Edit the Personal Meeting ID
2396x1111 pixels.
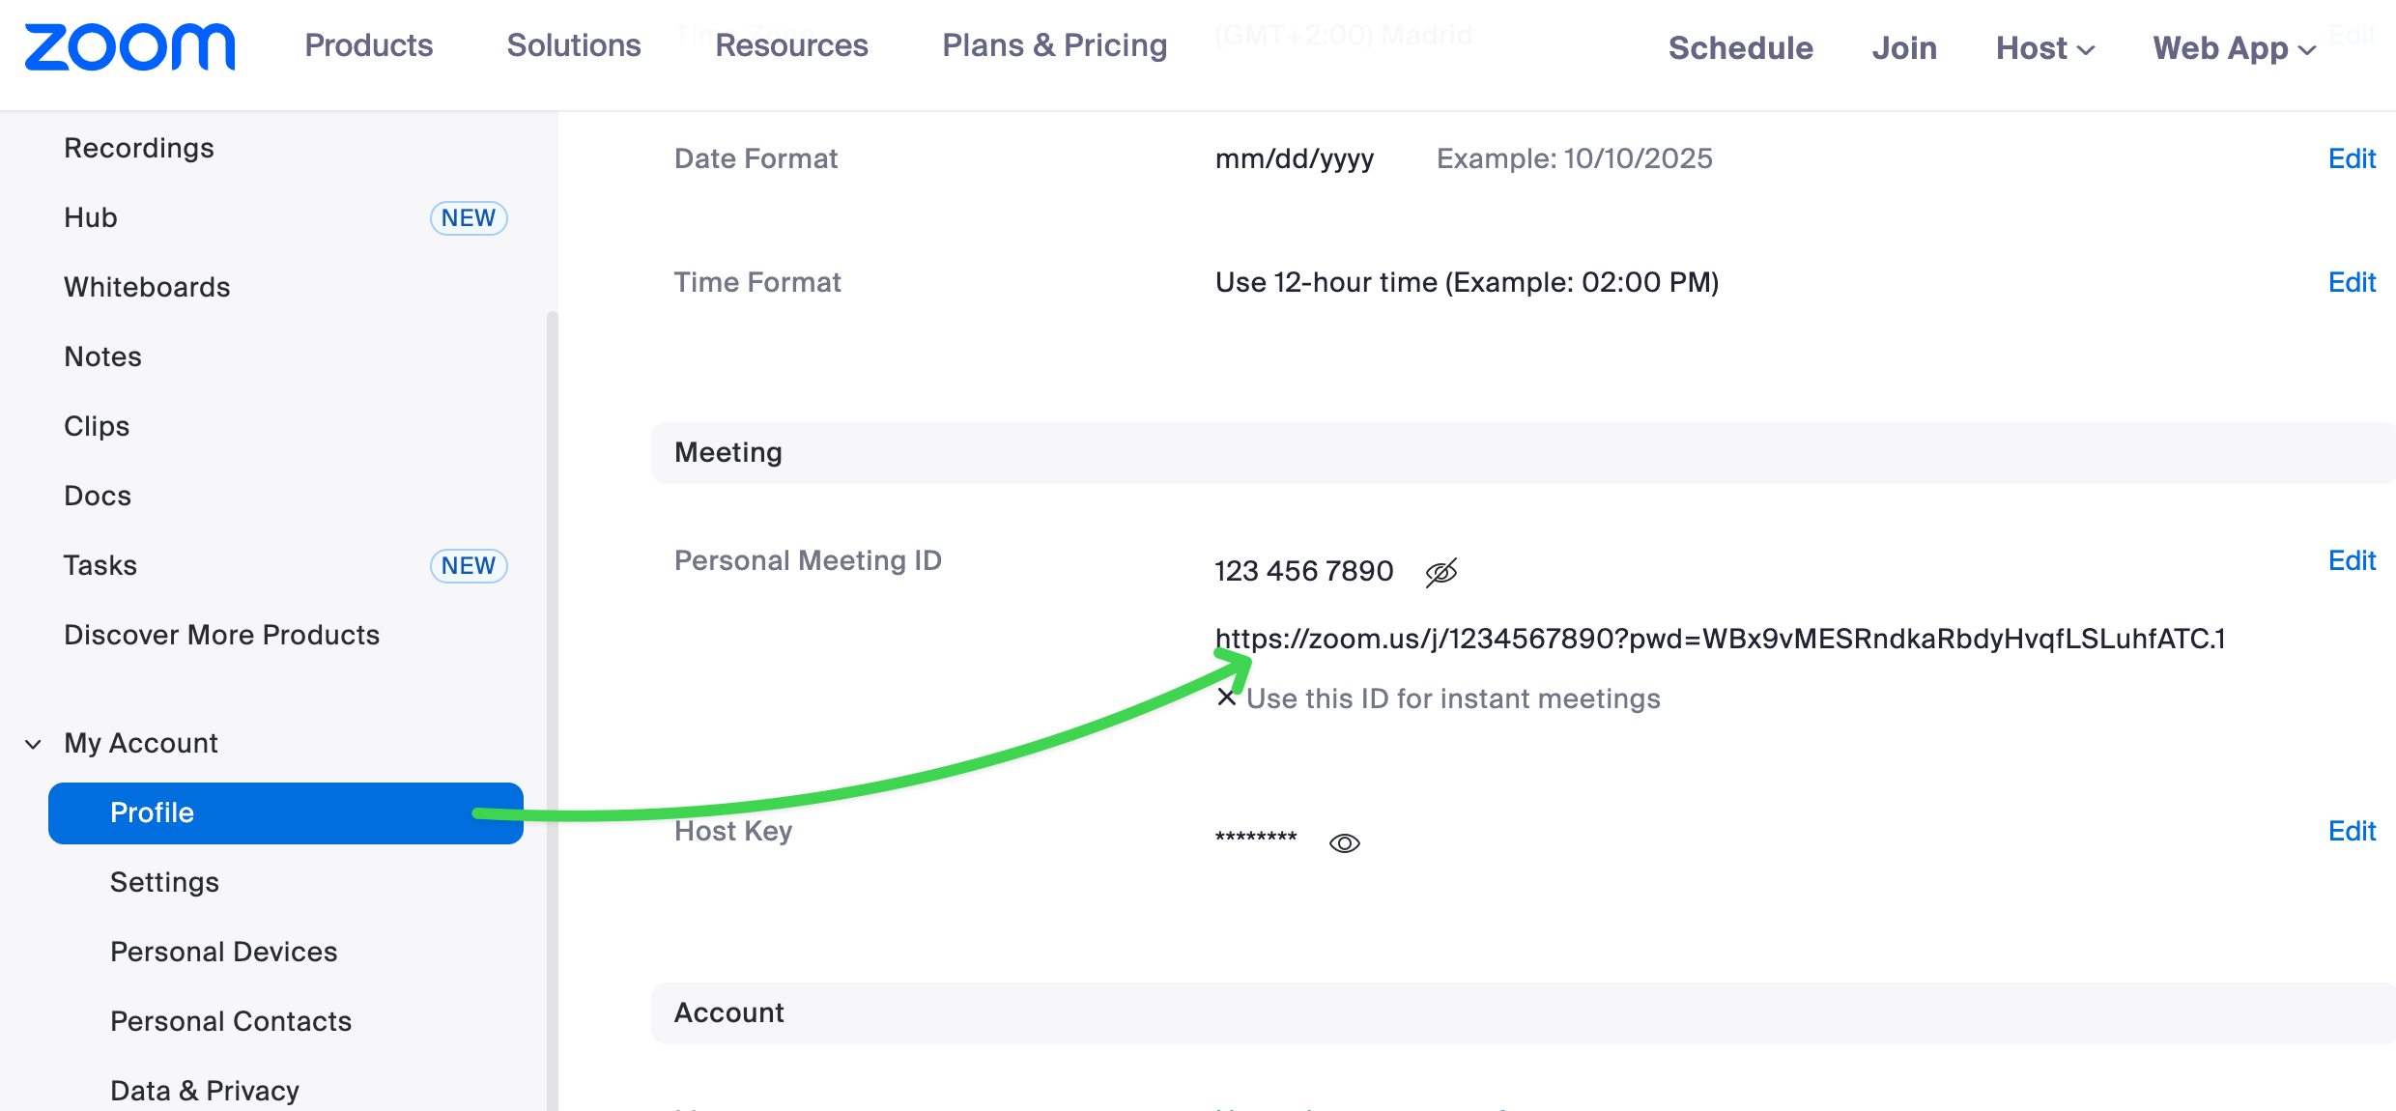2352,560
